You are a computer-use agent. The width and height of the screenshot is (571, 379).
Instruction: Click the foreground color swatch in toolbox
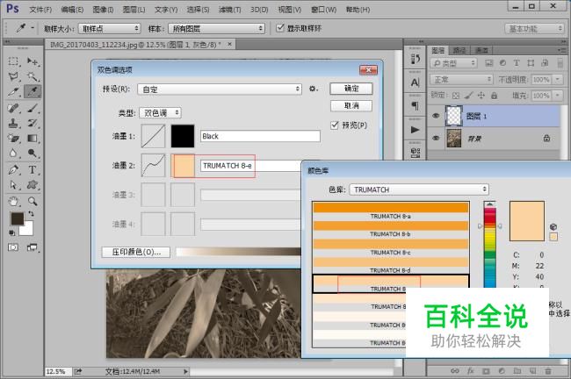pos(17,218)
